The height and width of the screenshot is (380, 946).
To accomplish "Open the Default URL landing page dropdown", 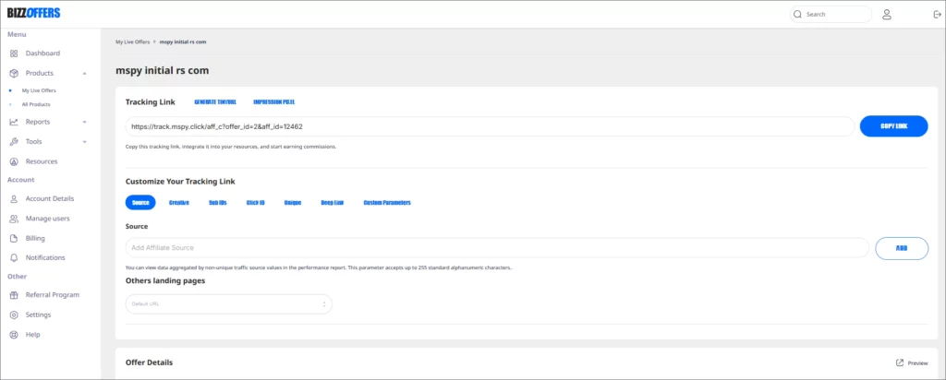I will coord(229,304).
